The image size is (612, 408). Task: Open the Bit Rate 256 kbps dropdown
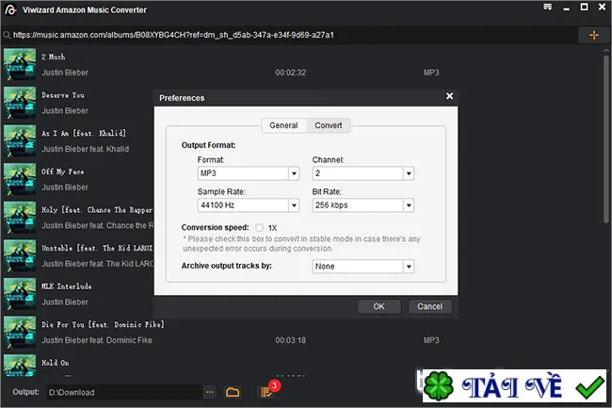[x=409, y=205]
